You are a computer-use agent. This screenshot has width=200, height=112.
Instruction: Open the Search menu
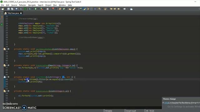40,5
